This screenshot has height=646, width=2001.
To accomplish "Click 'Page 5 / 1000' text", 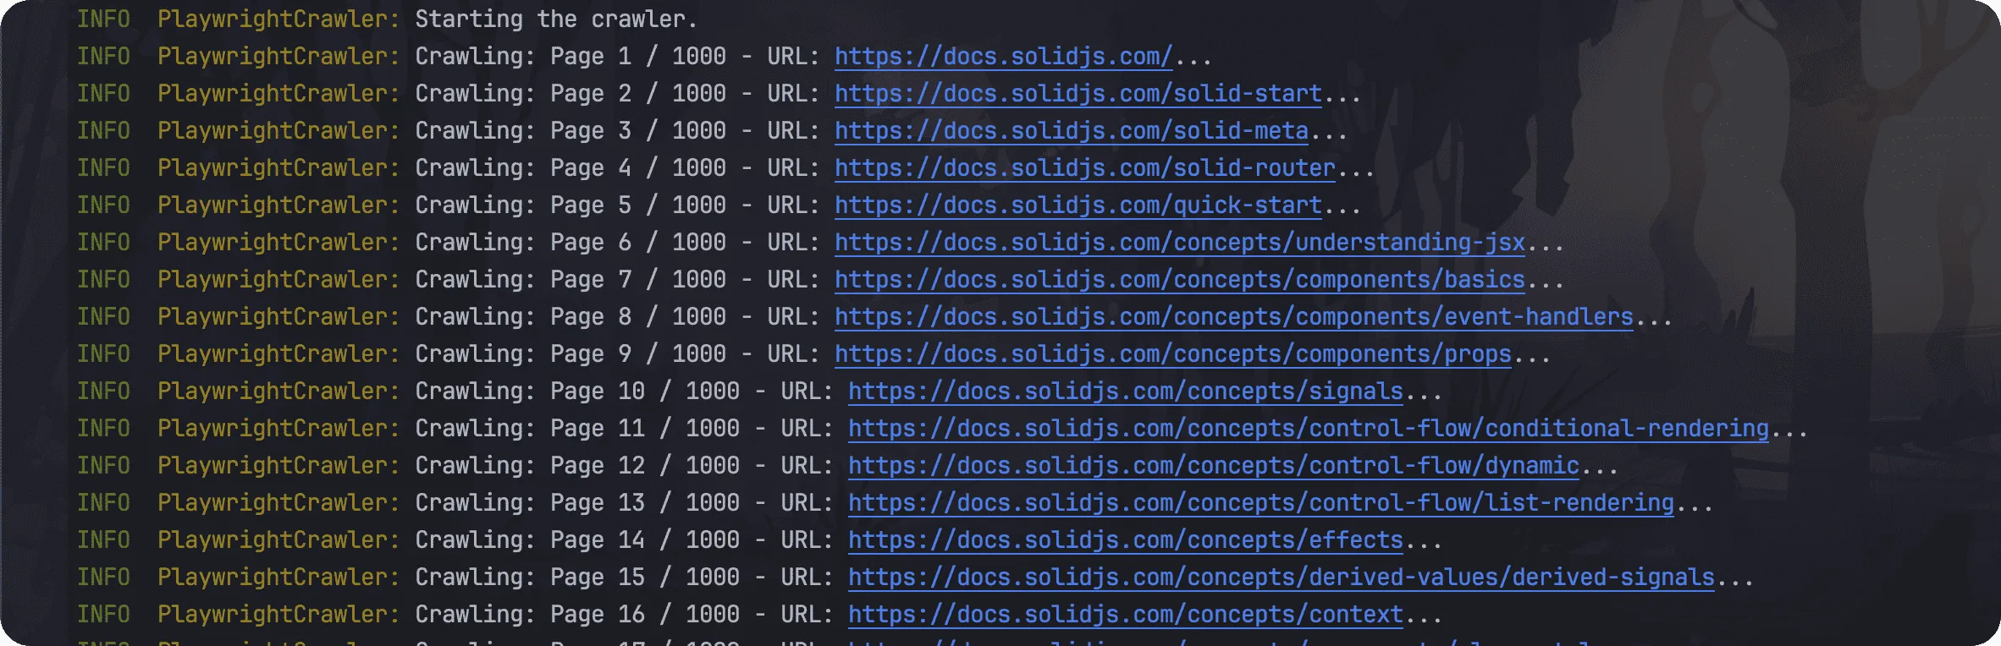I will [x=638, y=205].
